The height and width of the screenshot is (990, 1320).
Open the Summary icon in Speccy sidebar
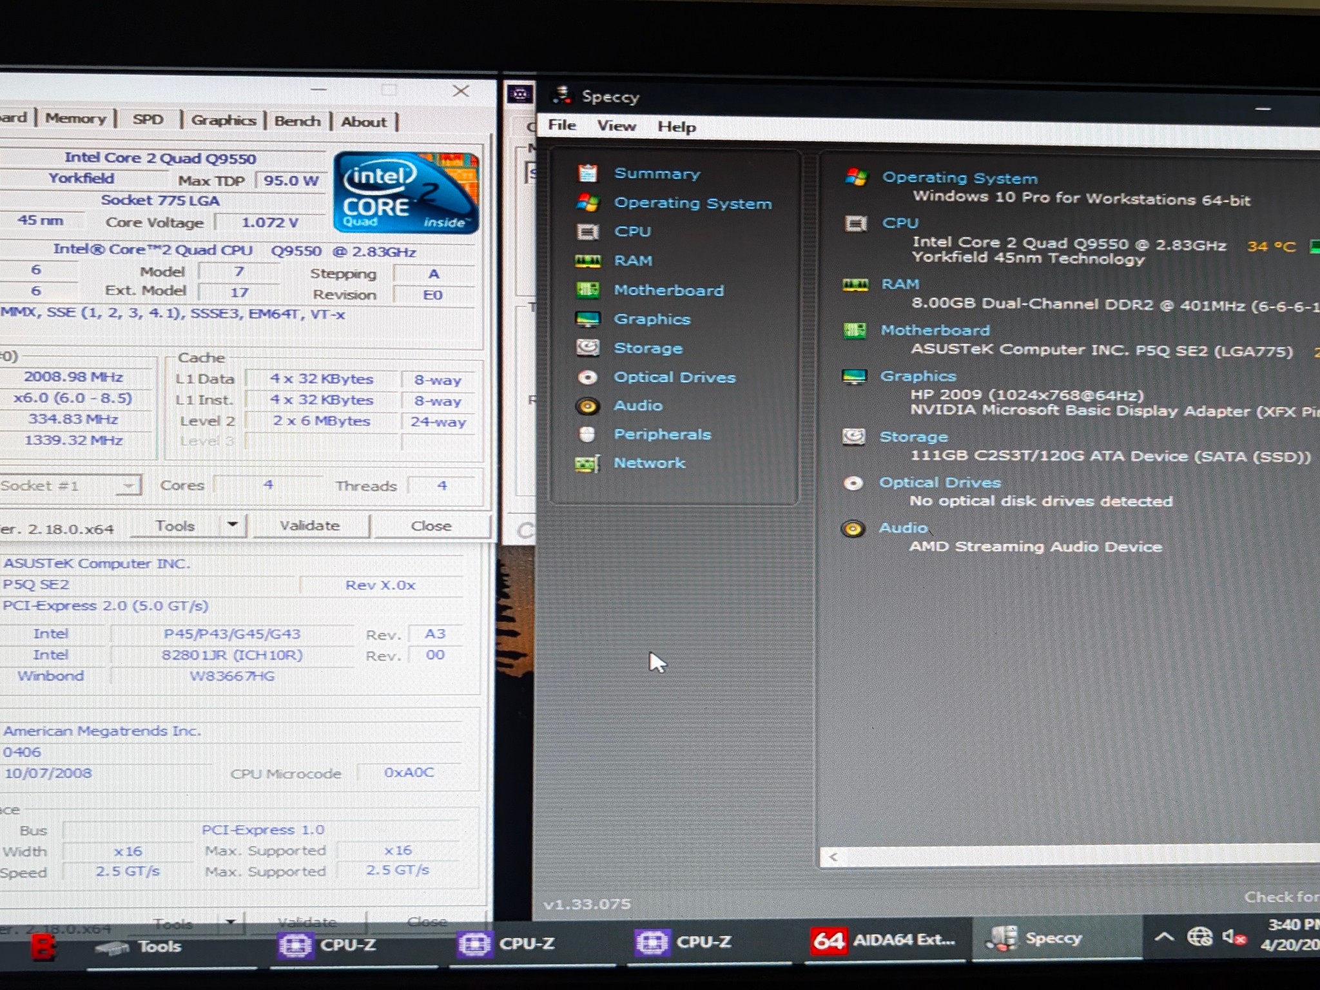pyautogui.click(x=587, y=173)
